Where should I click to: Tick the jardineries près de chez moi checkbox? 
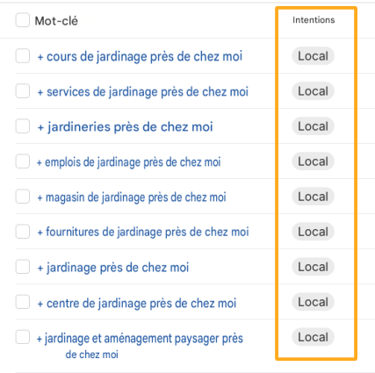coord(23,126)
